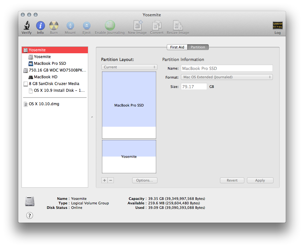Image resolution: width=304 pixels, height=248 pixels.
Task: Click the Eject toolbar icon
Action: click(x=87, y=25)
